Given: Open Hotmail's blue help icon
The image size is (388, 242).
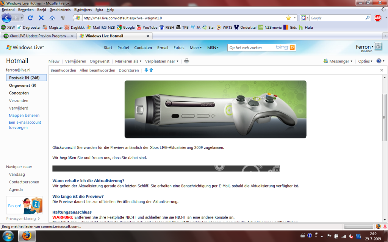Looking at the screenshot, I should coord(379,61).
